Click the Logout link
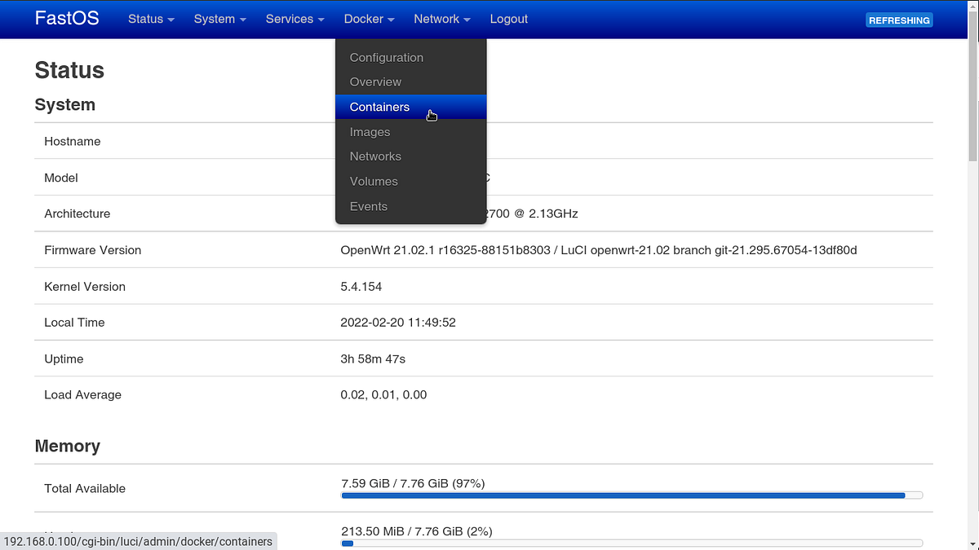The height and width of the screenshot is (550, 979). point(509,19)
